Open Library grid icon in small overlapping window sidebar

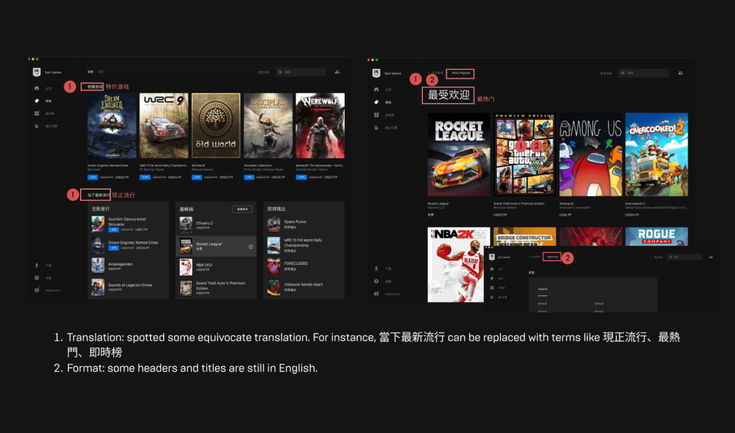[x=491, y=288]
